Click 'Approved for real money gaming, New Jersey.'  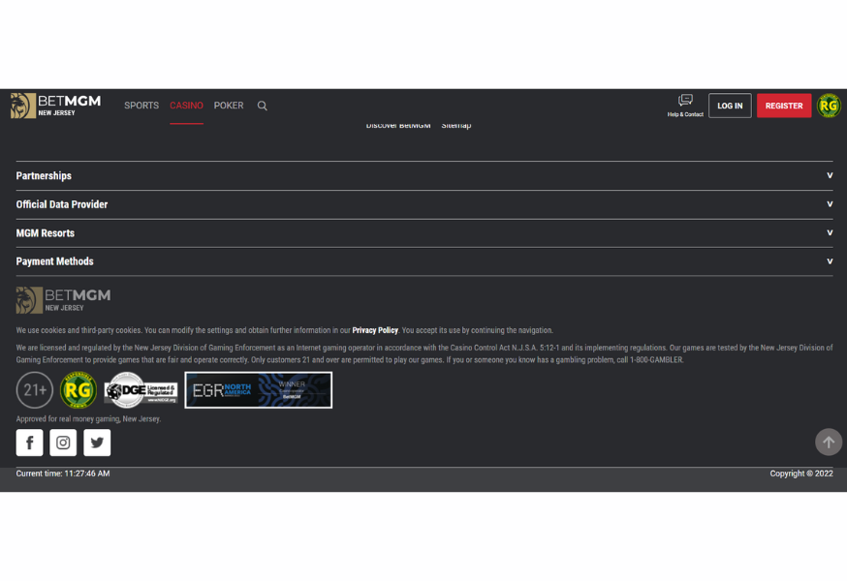88,419
